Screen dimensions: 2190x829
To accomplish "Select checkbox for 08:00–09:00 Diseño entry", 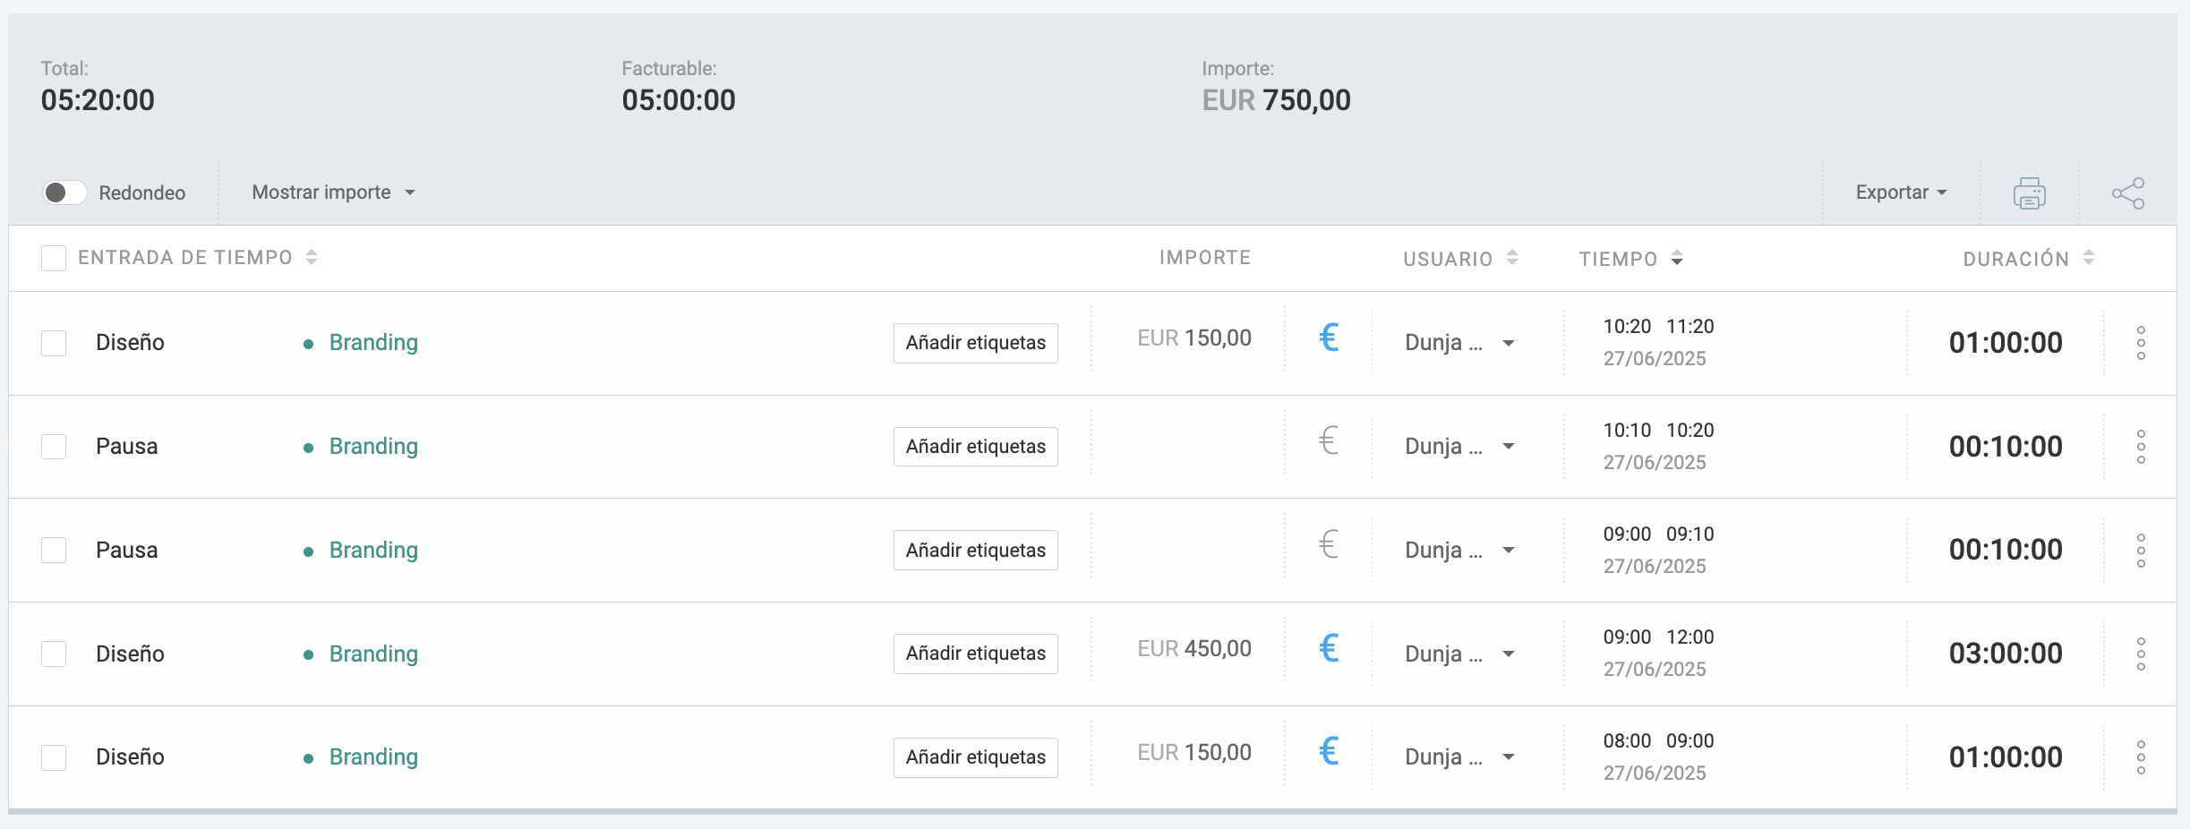I will click(54, 757).
